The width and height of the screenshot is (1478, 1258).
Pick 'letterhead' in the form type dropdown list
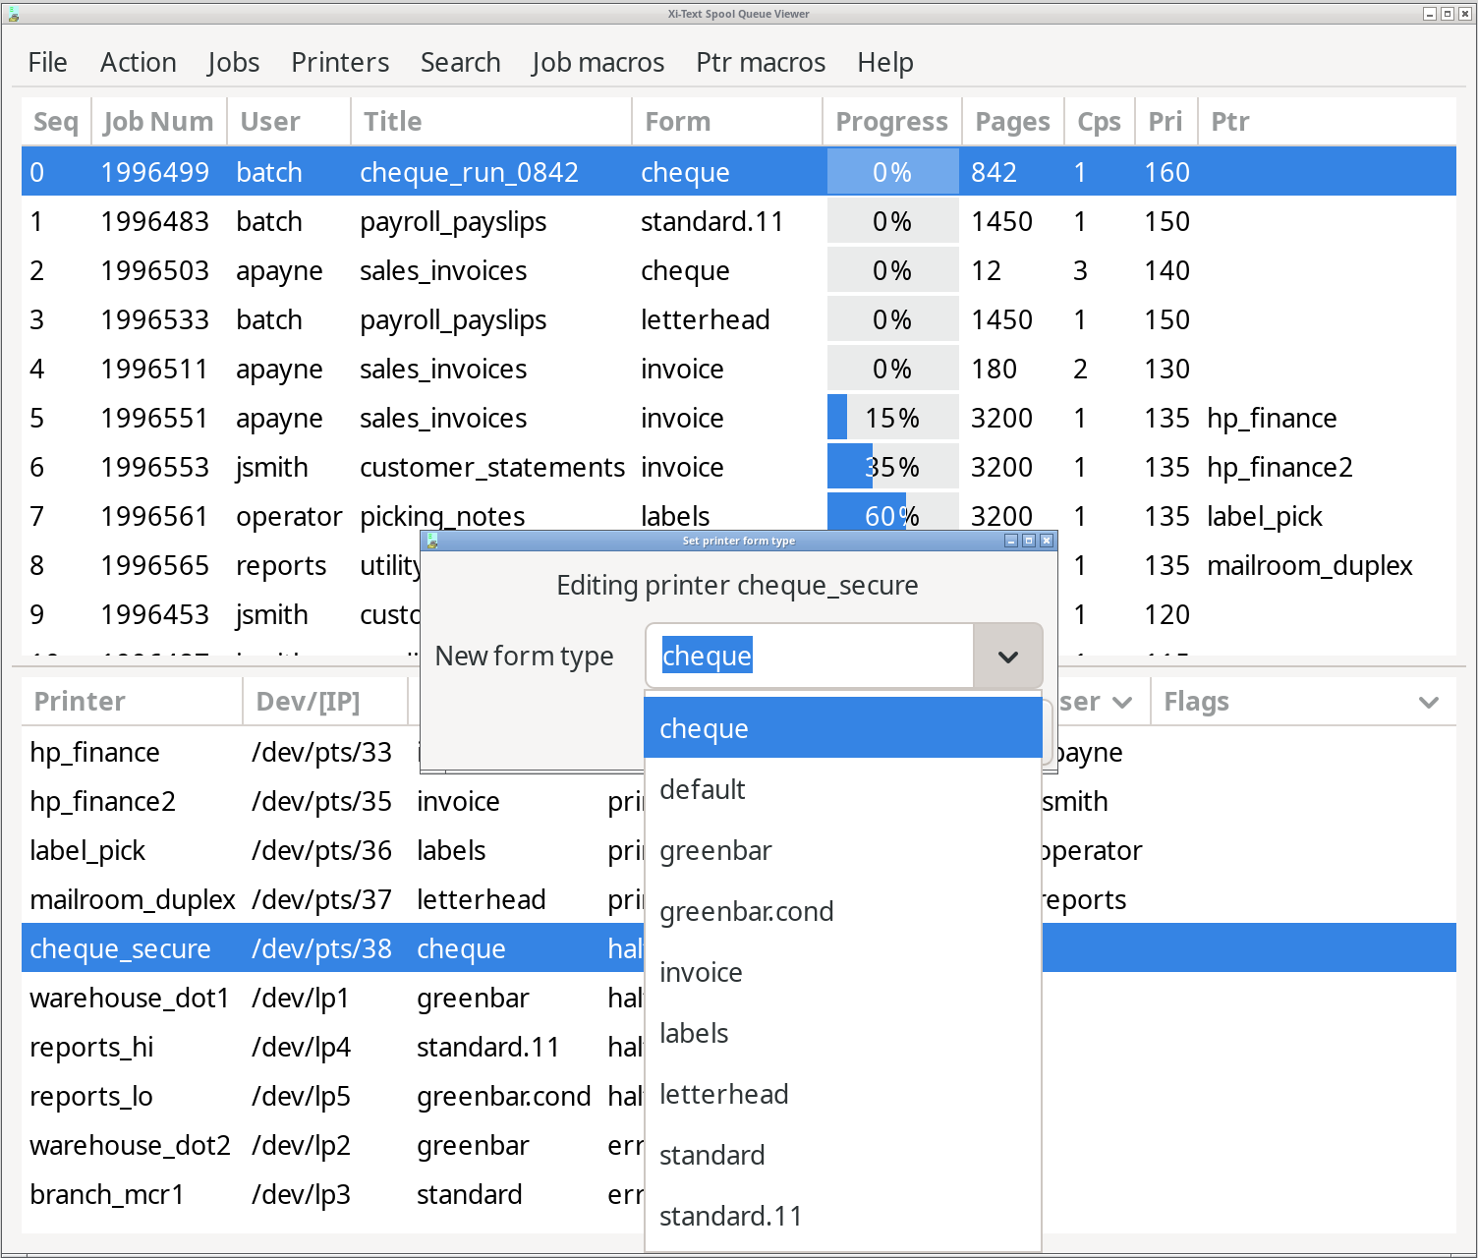(x=843, y=1094)
